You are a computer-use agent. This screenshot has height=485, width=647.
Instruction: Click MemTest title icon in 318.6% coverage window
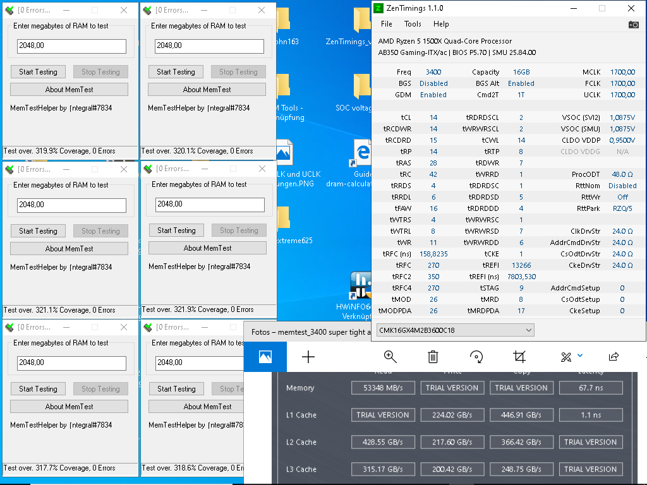(x=148, y=327)
